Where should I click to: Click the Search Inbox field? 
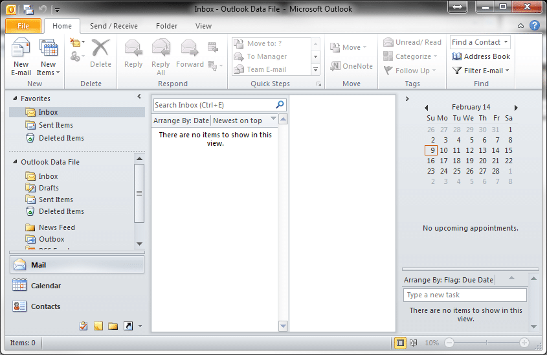[x=214, y=105]
